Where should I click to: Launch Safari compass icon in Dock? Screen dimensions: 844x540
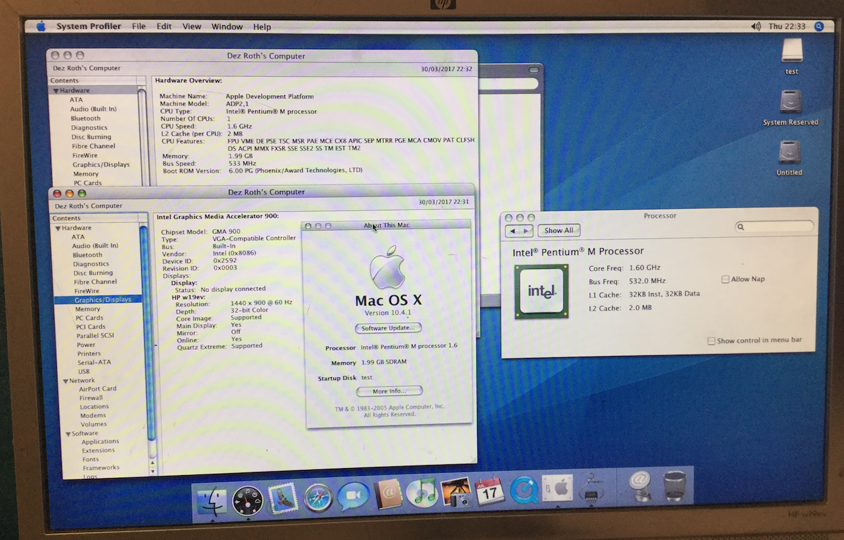pos(318,498)
